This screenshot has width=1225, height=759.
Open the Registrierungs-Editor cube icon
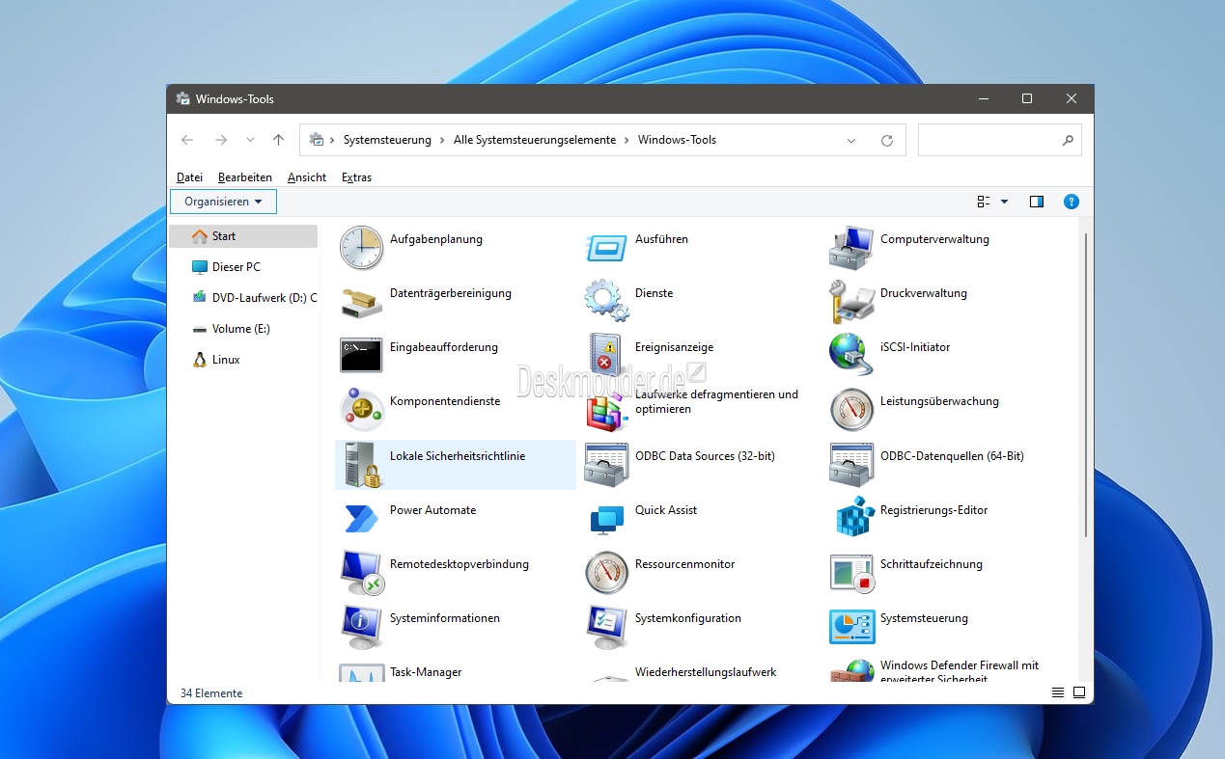(853, 517)
